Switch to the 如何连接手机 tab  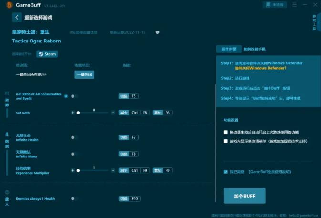click(x=255, y=49)
